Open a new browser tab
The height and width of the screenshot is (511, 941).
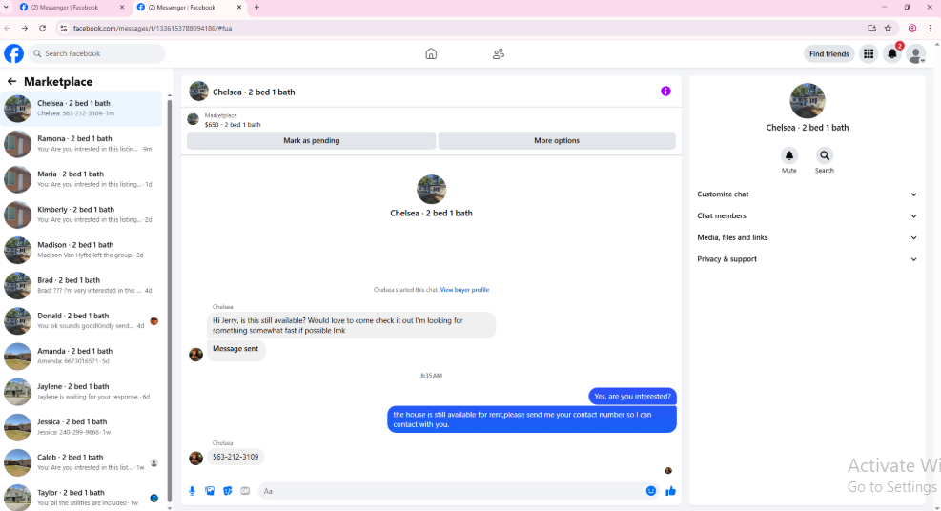pos(256,8)
